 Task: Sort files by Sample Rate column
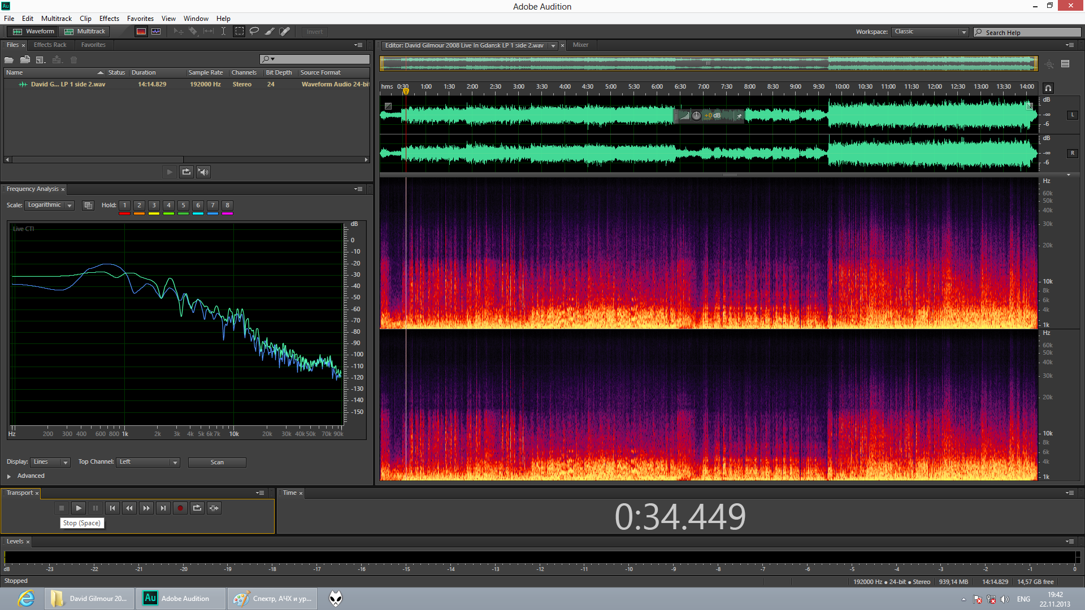click(206, 73)
